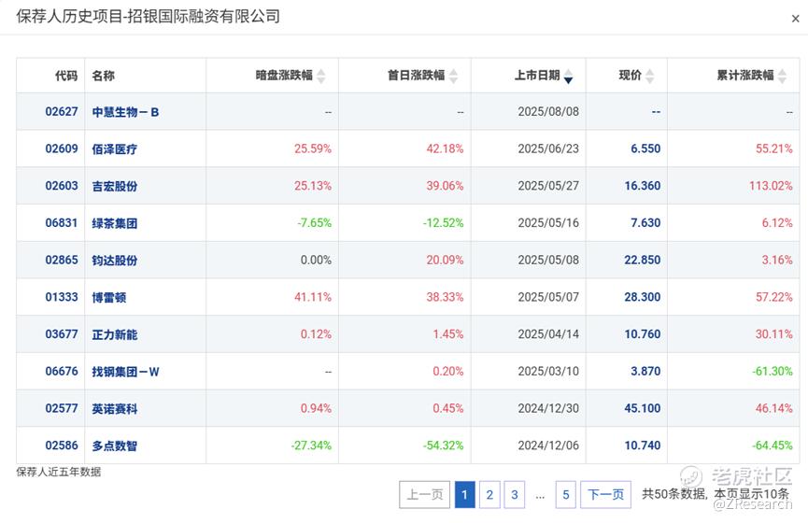Go to next page 下一页
This screenshot has height=523, width=808.
click(605, 495)
